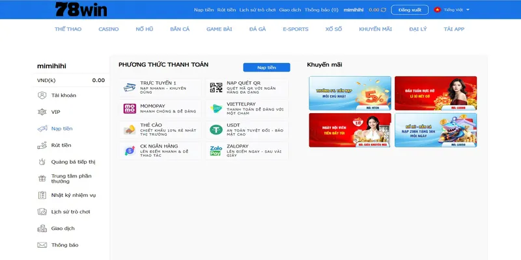Click the THẺ CÀO payment title
This screenshot has width=521, height=260.
point(151,125)
